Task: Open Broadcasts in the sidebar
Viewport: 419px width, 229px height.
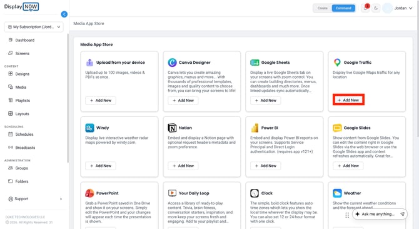Action: [x=25, y=148]
